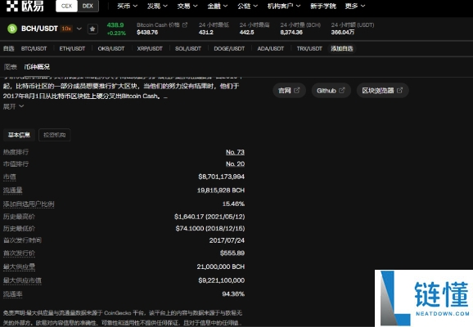Viewport: 473px width, 327px height.
Task: Switch to the DEX toggle
Action: pos(88,6)
